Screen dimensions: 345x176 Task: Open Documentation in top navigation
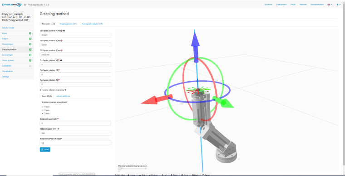click(317, 5)
